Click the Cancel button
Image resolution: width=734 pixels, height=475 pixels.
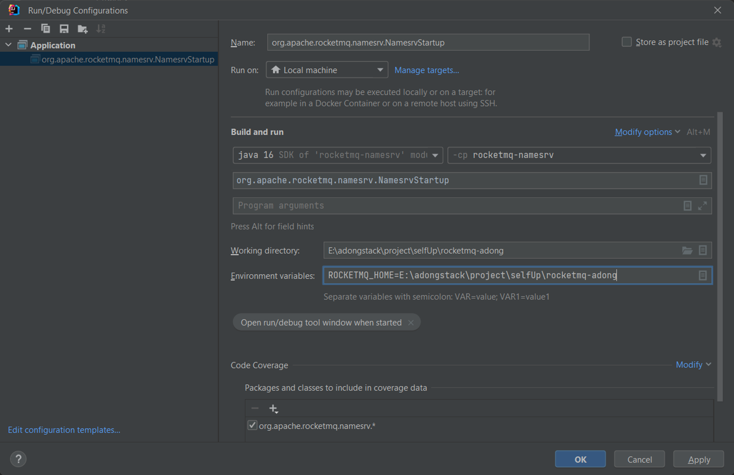coord(639,459)
